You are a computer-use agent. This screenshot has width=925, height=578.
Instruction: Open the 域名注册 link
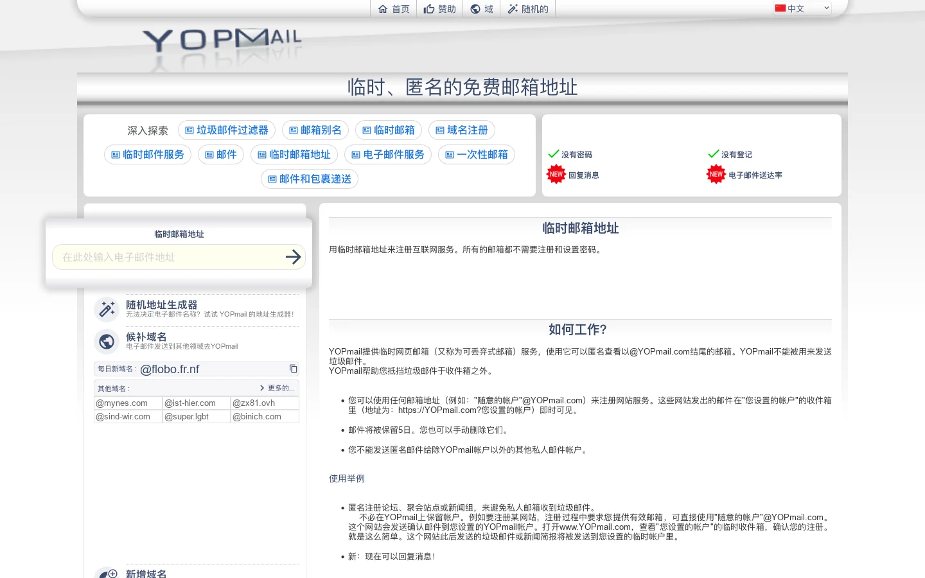click(x=462, y=130)
